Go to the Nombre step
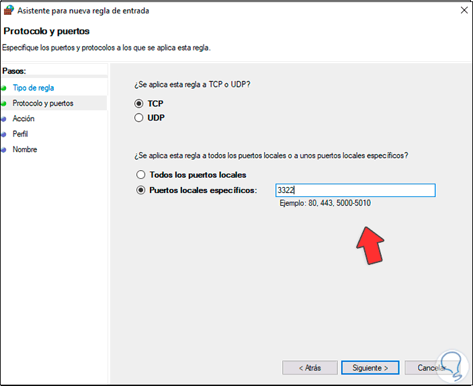The height and width of the screenshot is (386, 473). click(x=25, y=149)
